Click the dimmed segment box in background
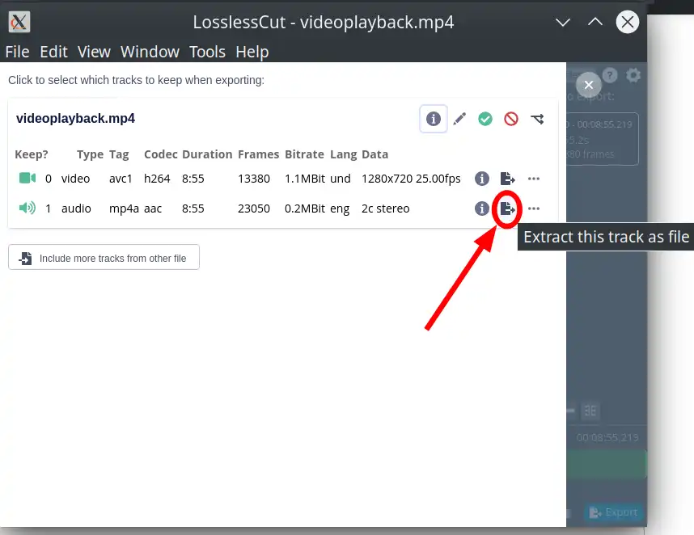This screenshot has height=535, width=694. (x=603, y=139)
